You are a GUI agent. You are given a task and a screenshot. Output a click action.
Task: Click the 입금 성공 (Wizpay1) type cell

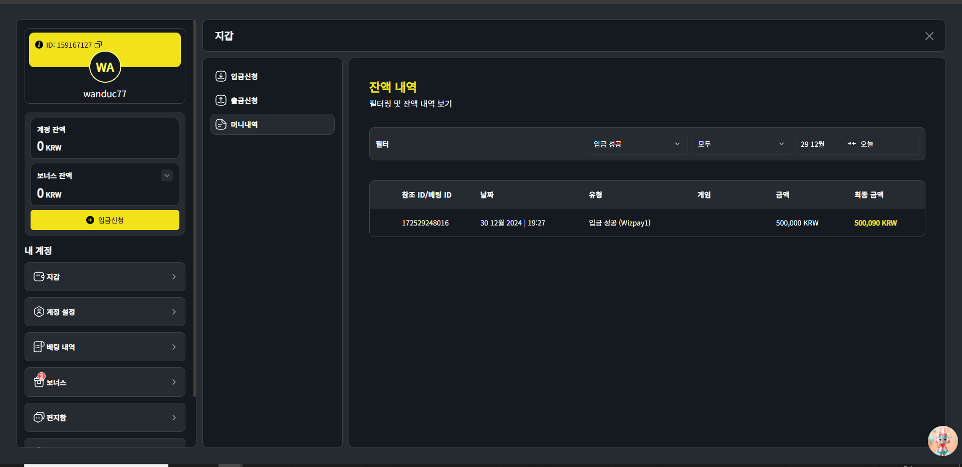click(x=619, y=223)
